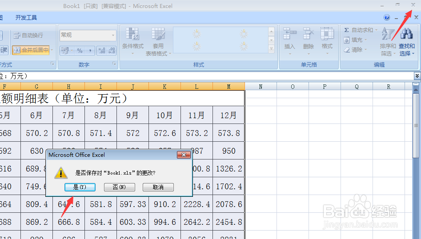
Task: Select the 6月 header cell
Action: pyautogui.click(x=36, y=115)
